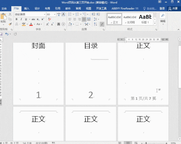Click the 共享 share button

pos(173,8)
